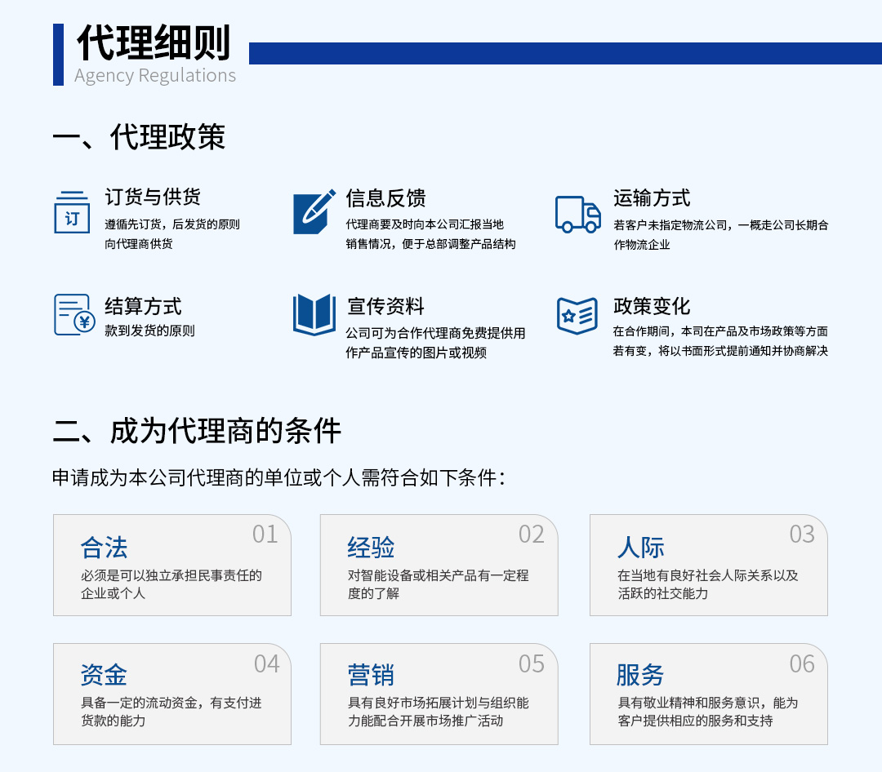Click the 订货与供货 heading text
This screenshot has width=882, height=772.
tap(153, 197)
